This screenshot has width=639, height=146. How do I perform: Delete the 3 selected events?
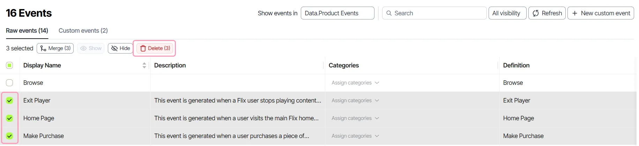click(155, 48)
